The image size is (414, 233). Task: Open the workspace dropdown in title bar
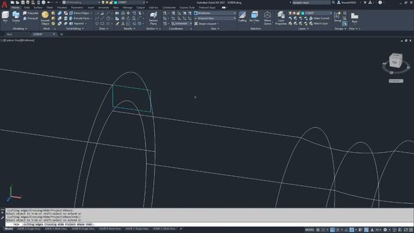(82, 3)
